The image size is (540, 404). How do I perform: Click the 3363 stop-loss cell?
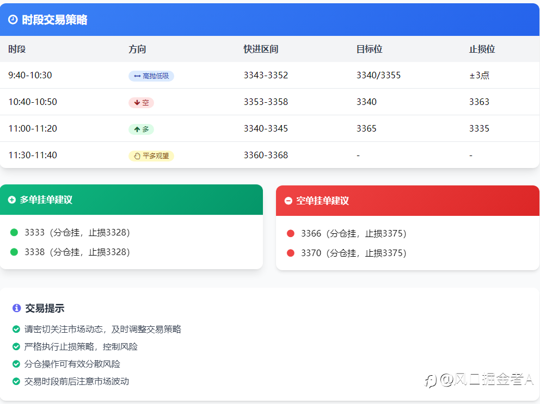point(479,102)
